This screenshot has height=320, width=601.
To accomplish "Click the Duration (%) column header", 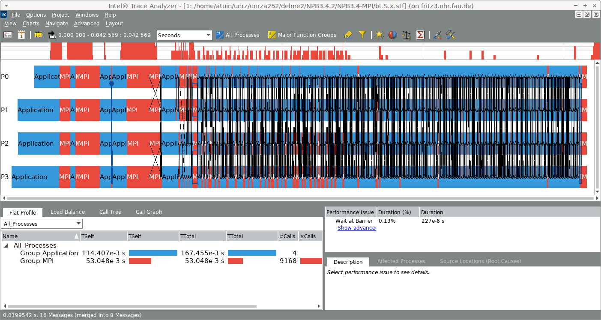I will [x=398, y=212].
